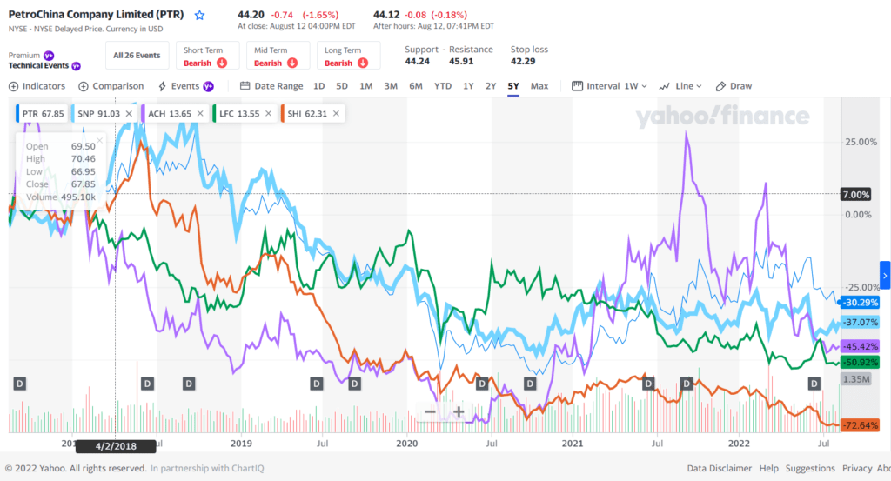This screenshot has height=481, width=891.
Task: Open Mid Term Bearish outlook
Action: 278,56
